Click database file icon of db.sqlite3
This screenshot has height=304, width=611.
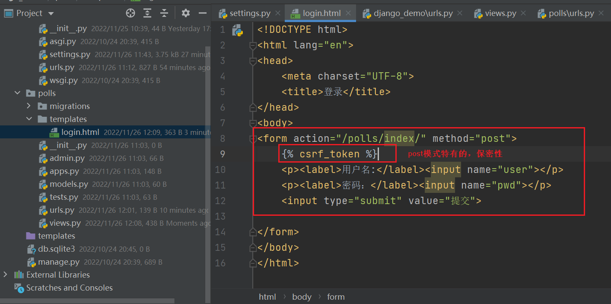31,250
